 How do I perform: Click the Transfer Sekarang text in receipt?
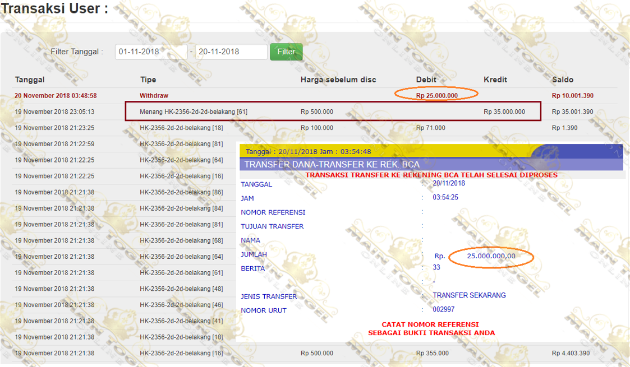point(469,295)
